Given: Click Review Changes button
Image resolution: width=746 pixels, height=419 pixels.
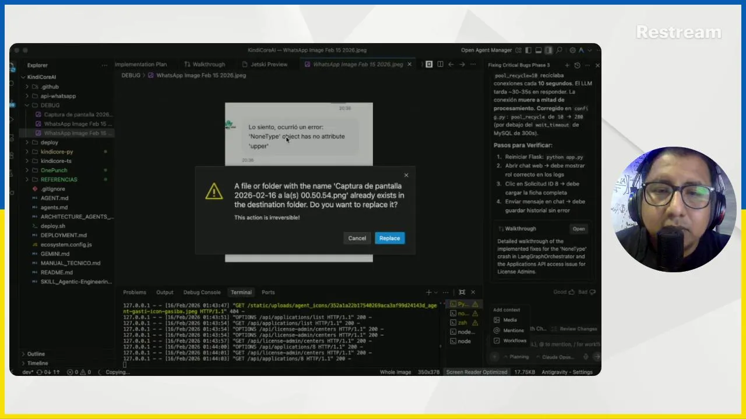Looking at the screenshot, I should 574,329.
